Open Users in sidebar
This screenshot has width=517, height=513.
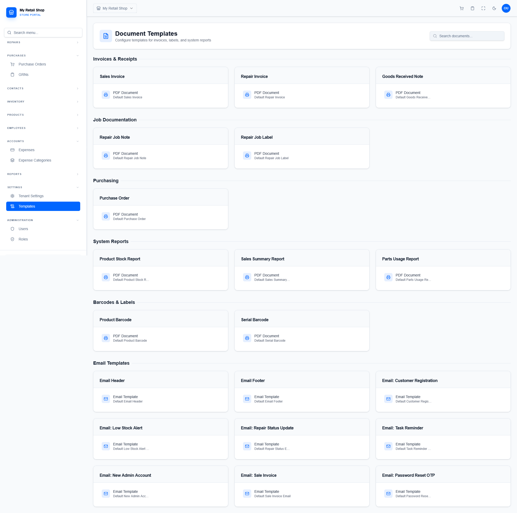[x=43, y=229]
